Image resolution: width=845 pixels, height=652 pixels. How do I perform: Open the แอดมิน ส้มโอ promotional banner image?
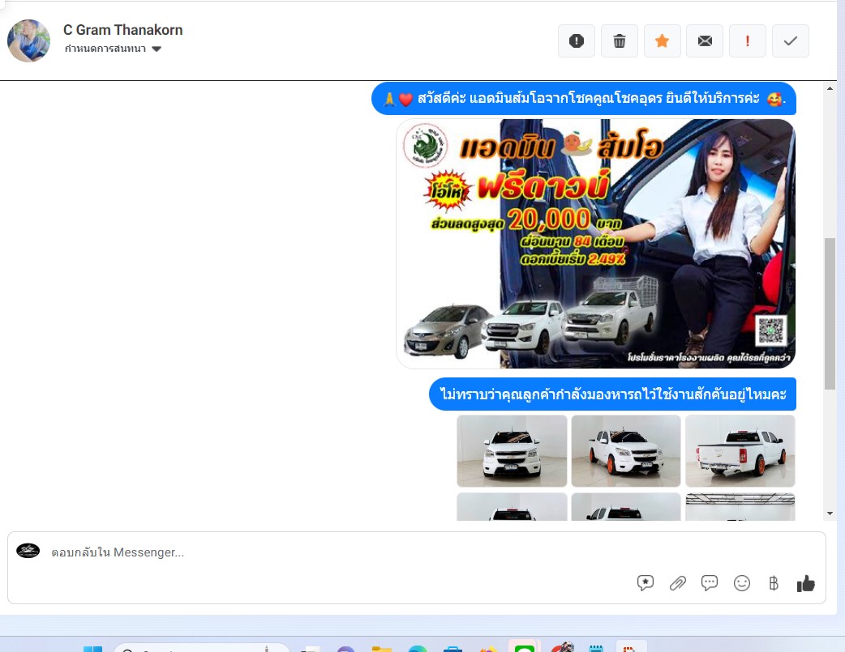[x=595, y=244]
